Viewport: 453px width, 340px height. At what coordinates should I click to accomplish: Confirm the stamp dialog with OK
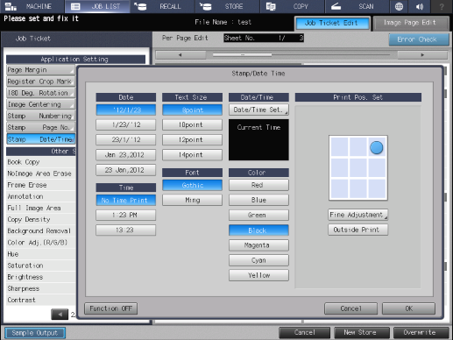tap(408, 308)
